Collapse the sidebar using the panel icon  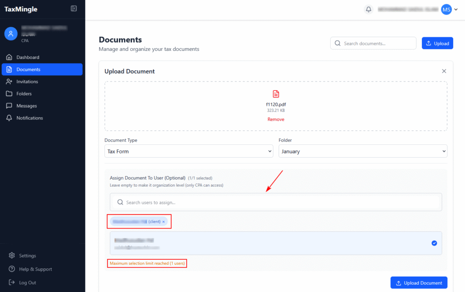point(74,9)
